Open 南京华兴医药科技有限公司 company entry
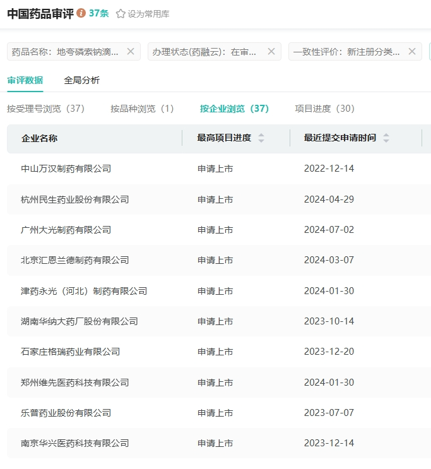 click(x=74, y=443)
